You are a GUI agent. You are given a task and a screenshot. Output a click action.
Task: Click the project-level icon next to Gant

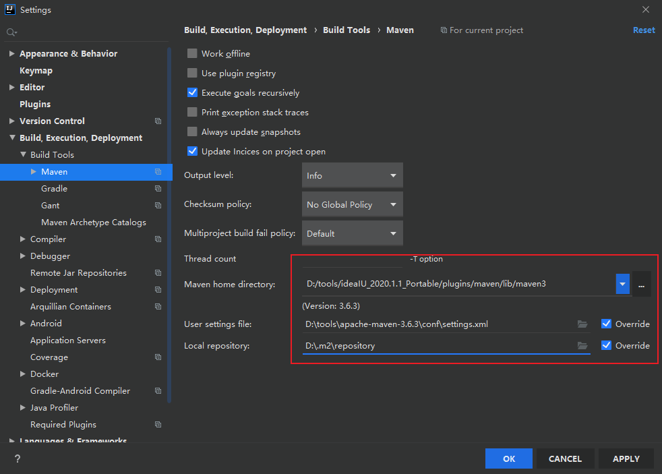(158, 206)
